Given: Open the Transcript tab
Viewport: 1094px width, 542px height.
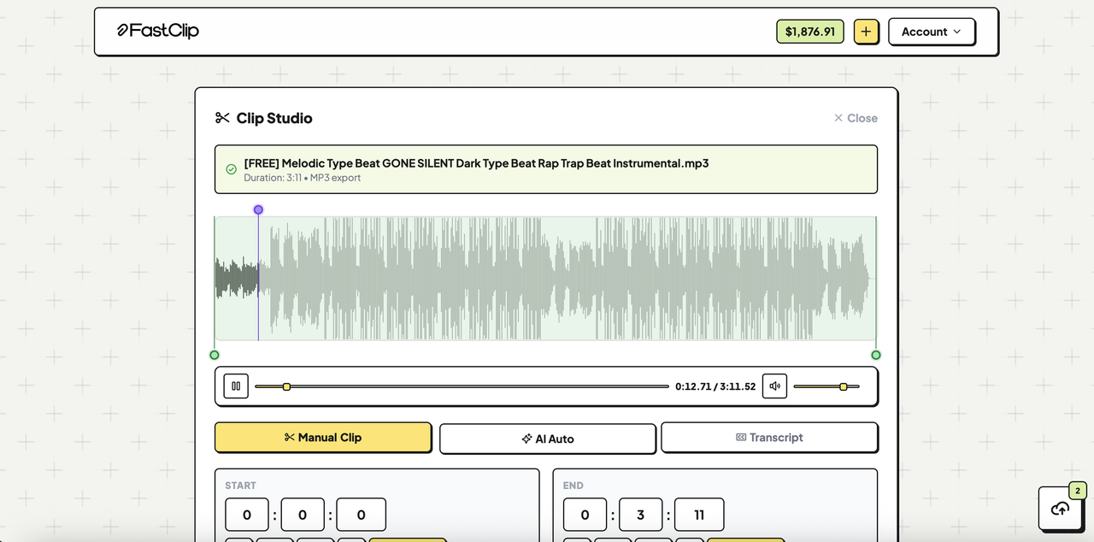Looking at the screenshot, I should click(769, 437).
